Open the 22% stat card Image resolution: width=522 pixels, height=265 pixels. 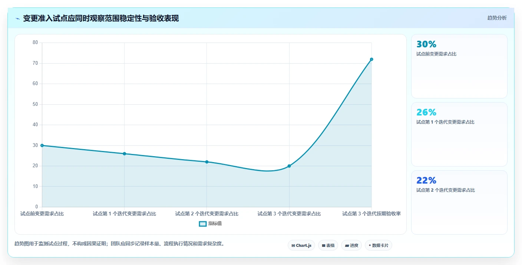459,202
